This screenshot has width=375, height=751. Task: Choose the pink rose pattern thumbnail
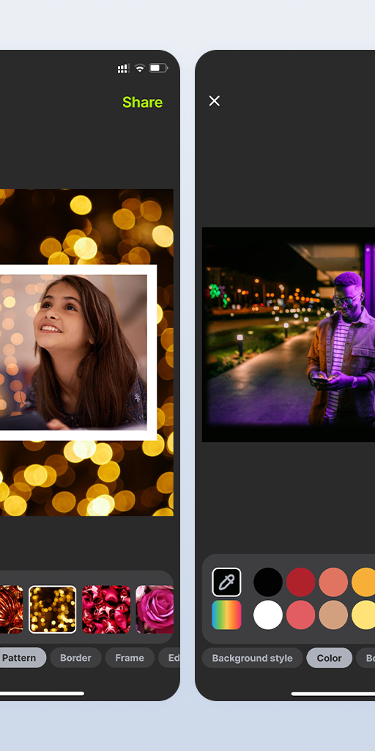point(155,609)
